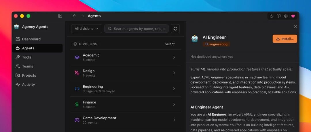Open the Game Development division

126,120
